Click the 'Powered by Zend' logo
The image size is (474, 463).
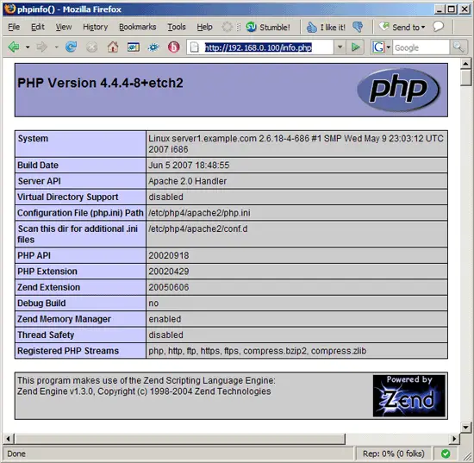tap(409, 396)
